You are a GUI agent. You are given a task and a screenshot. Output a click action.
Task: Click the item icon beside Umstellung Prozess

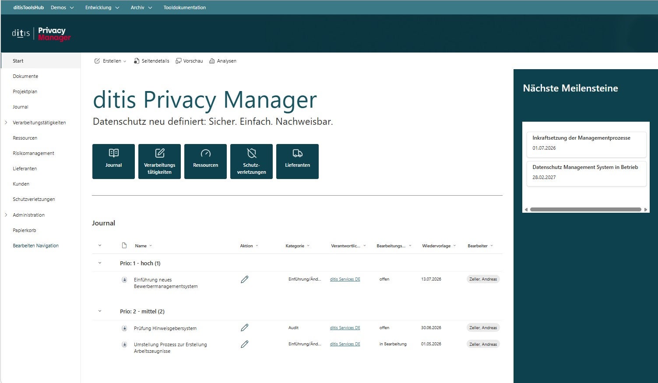click(124, 344)
